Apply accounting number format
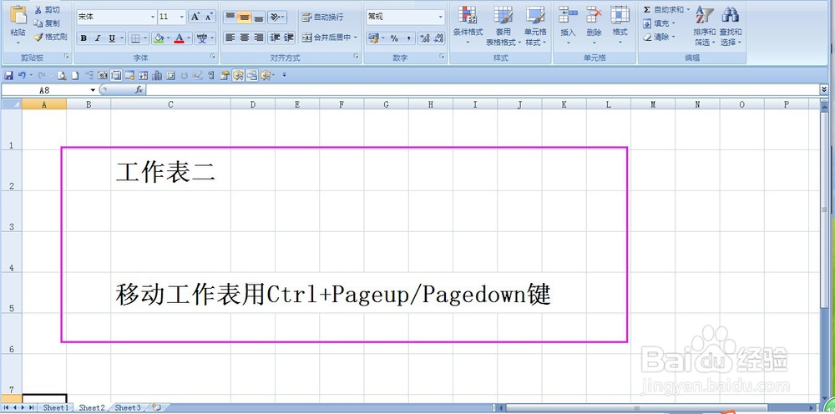The height and width of the screenshot is (414, 835). (x=375, y=38)
